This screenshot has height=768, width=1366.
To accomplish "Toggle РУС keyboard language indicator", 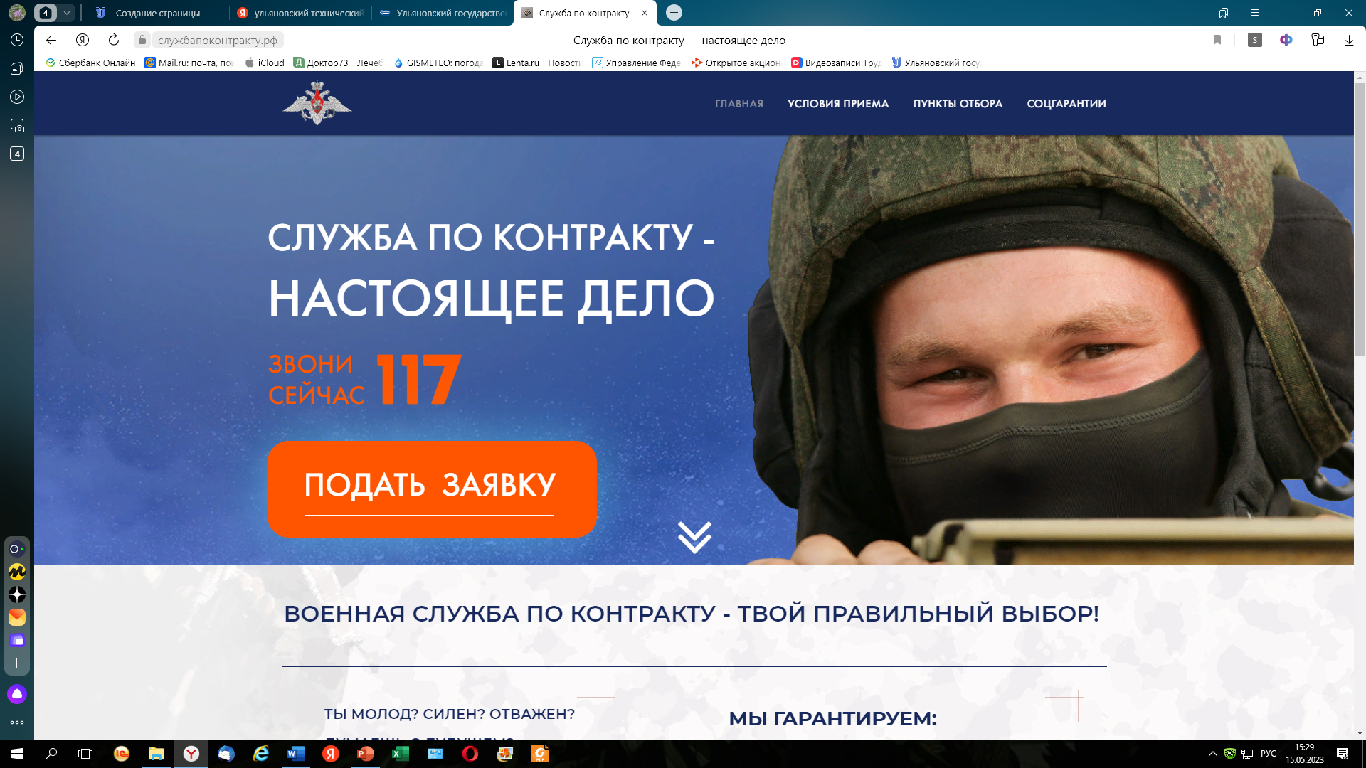I will click(x=1269, y=754).
